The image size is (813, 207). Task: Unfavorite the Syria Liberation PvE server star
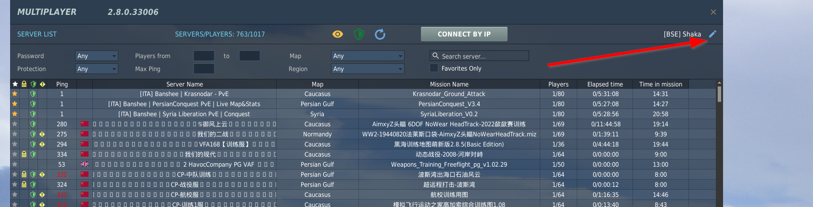click(15, 114)
